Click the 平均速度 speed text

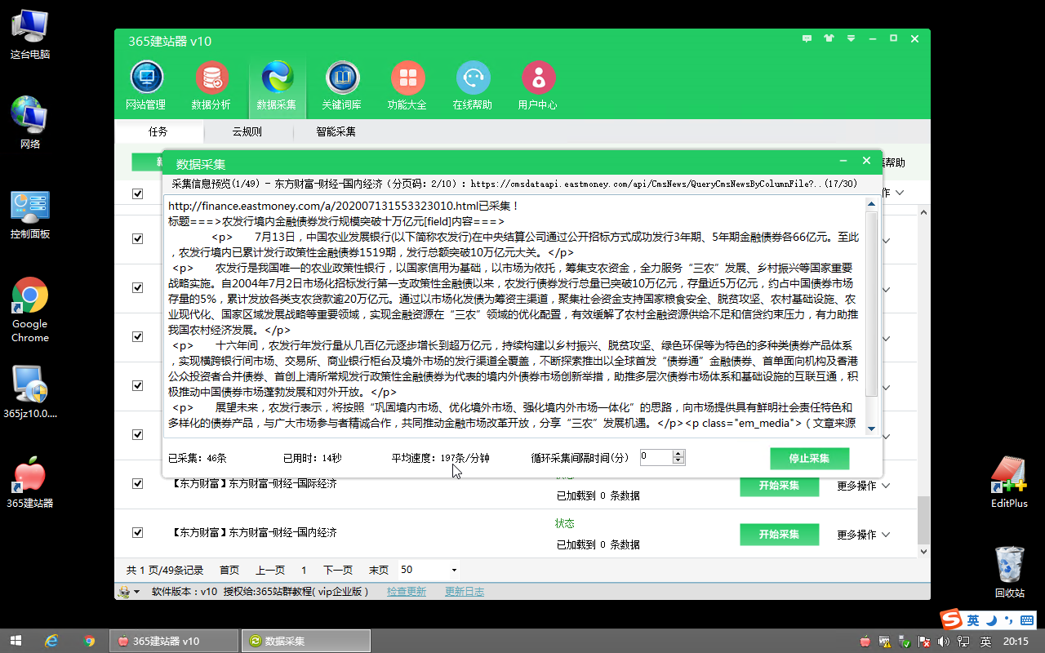(x=441, y=459)
